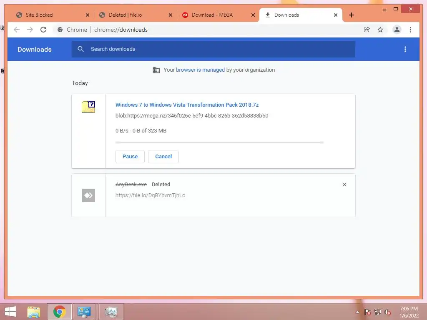Viewport: 427px width, 320px height.
Task: Go forward to next page
Action: [x=30, y=30]
